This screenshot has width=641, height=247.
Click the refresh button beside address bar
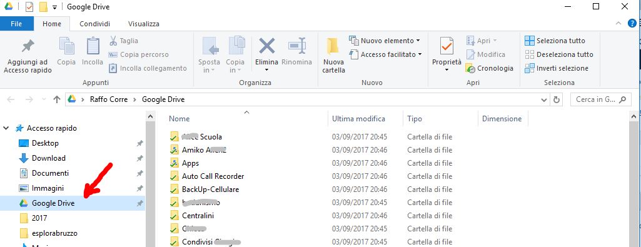pos(556,99)
